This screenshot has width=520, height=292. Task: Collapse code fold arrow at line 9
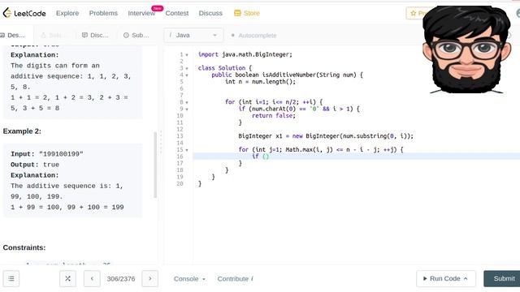[187, 109]
